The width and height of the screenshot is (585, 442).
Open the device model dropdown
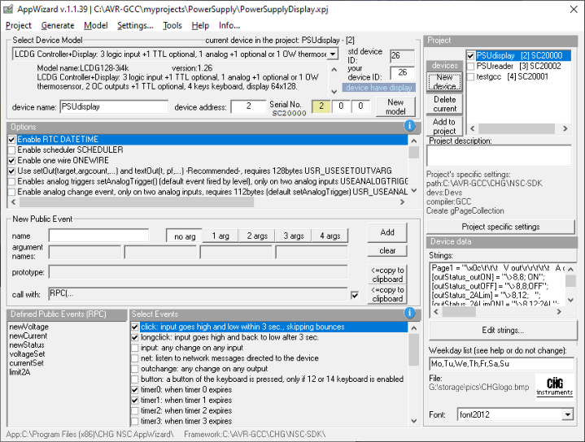pyautogui.click(x=333, y=54)
